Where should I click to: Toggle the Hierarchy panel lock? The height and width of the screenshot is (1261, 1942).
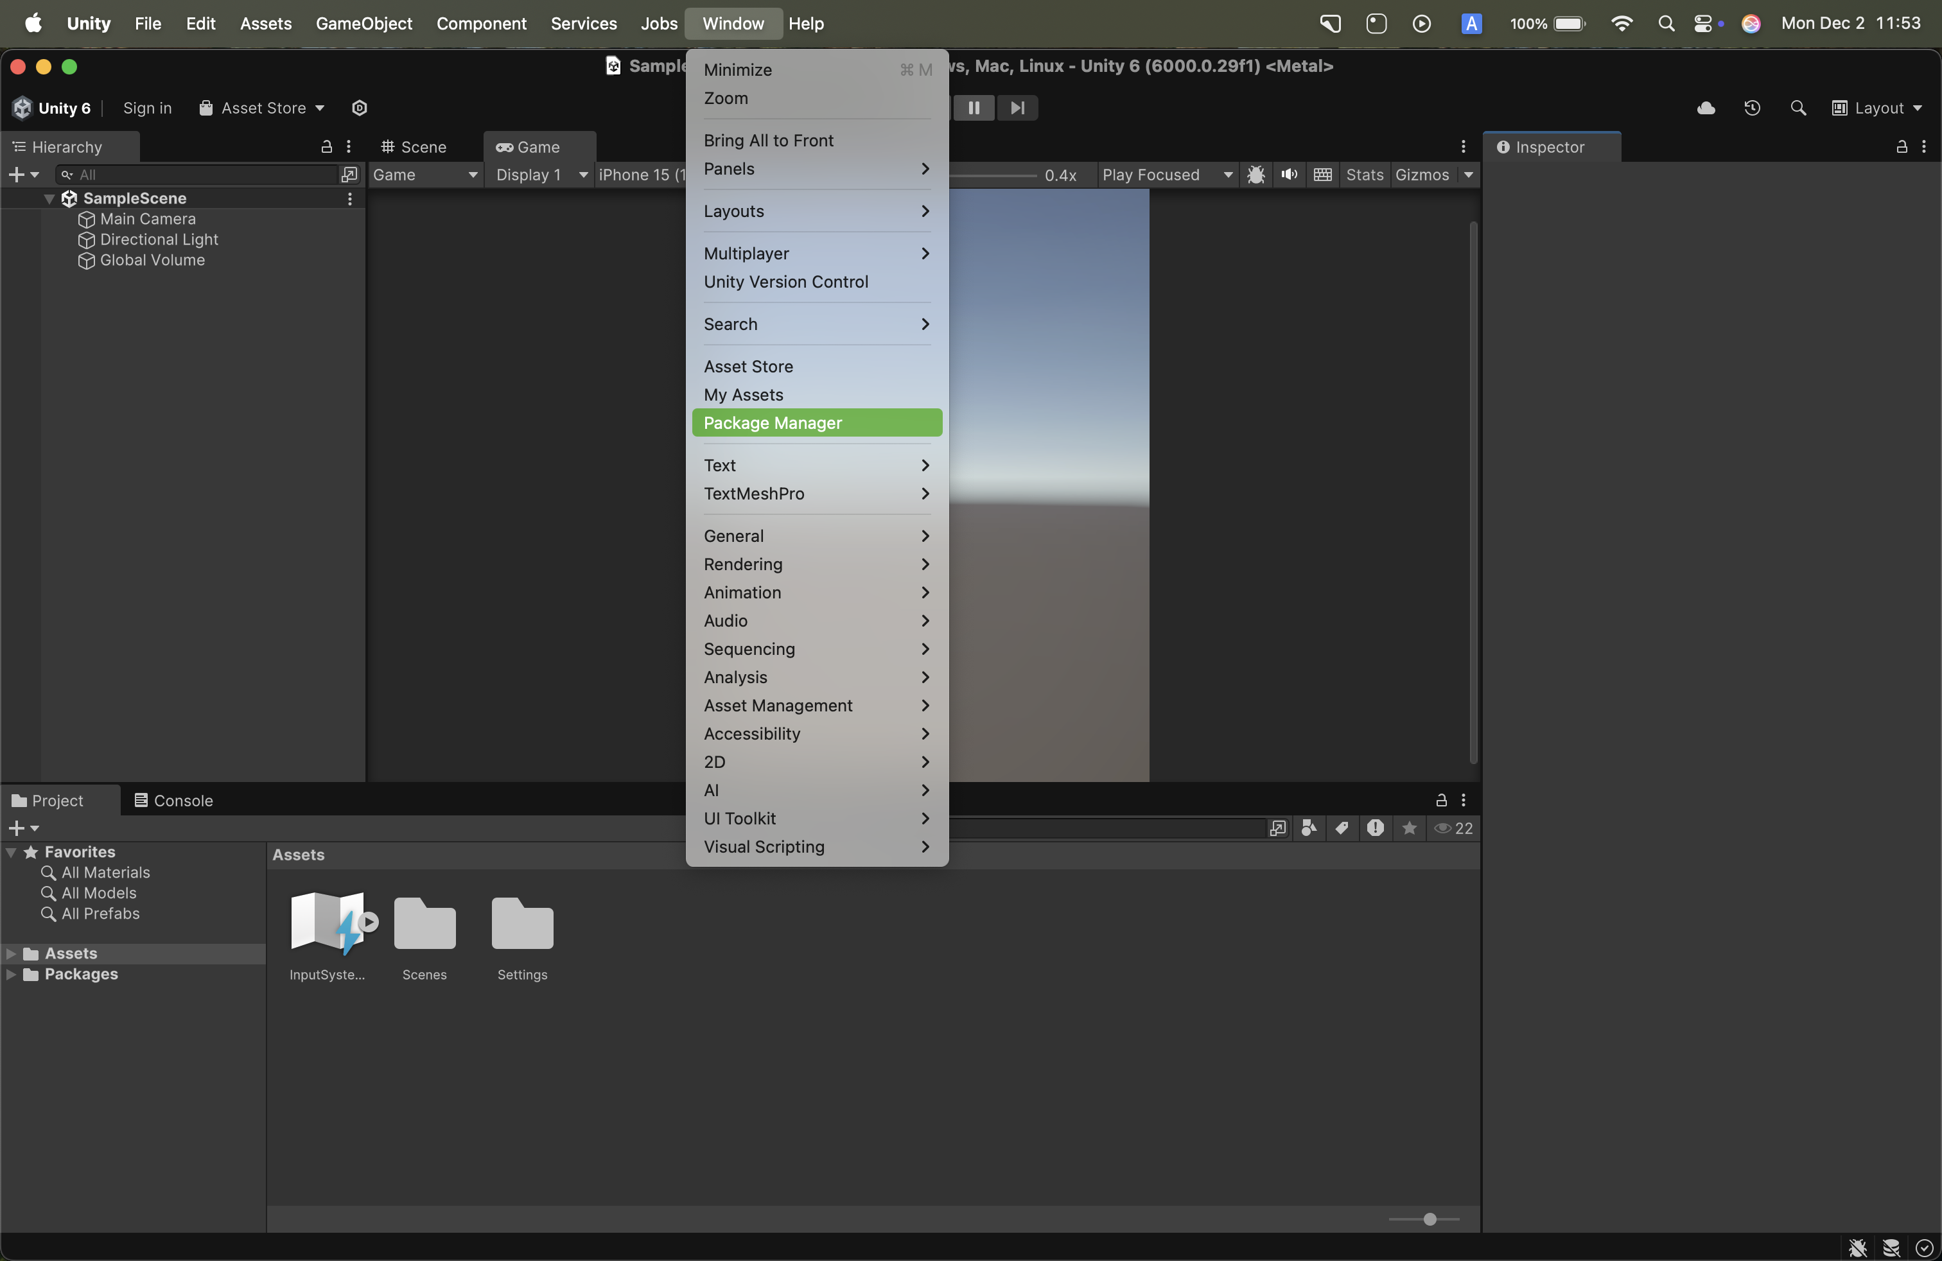(326, 147)
